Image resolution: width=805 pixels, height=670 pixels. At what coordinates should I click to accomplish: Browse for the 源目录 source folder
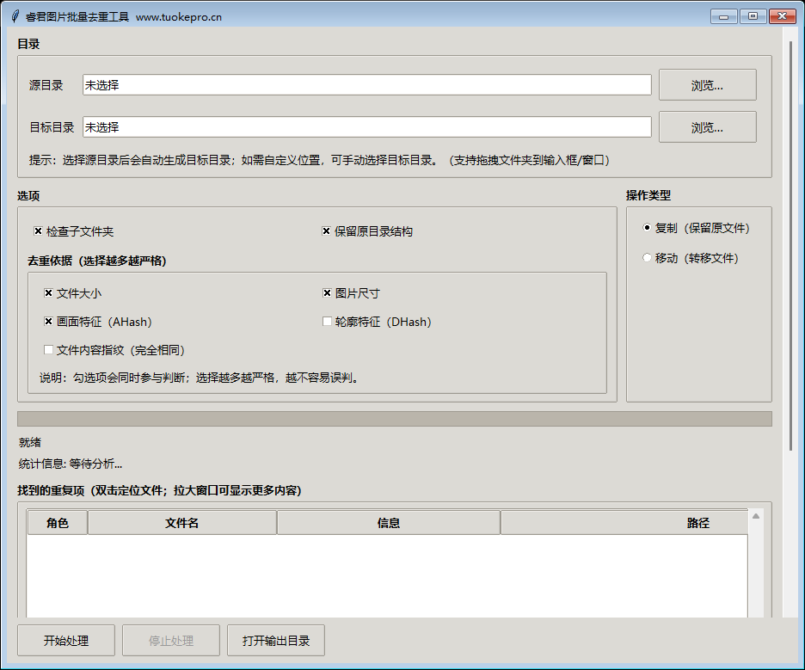click(x=708, y=84)
